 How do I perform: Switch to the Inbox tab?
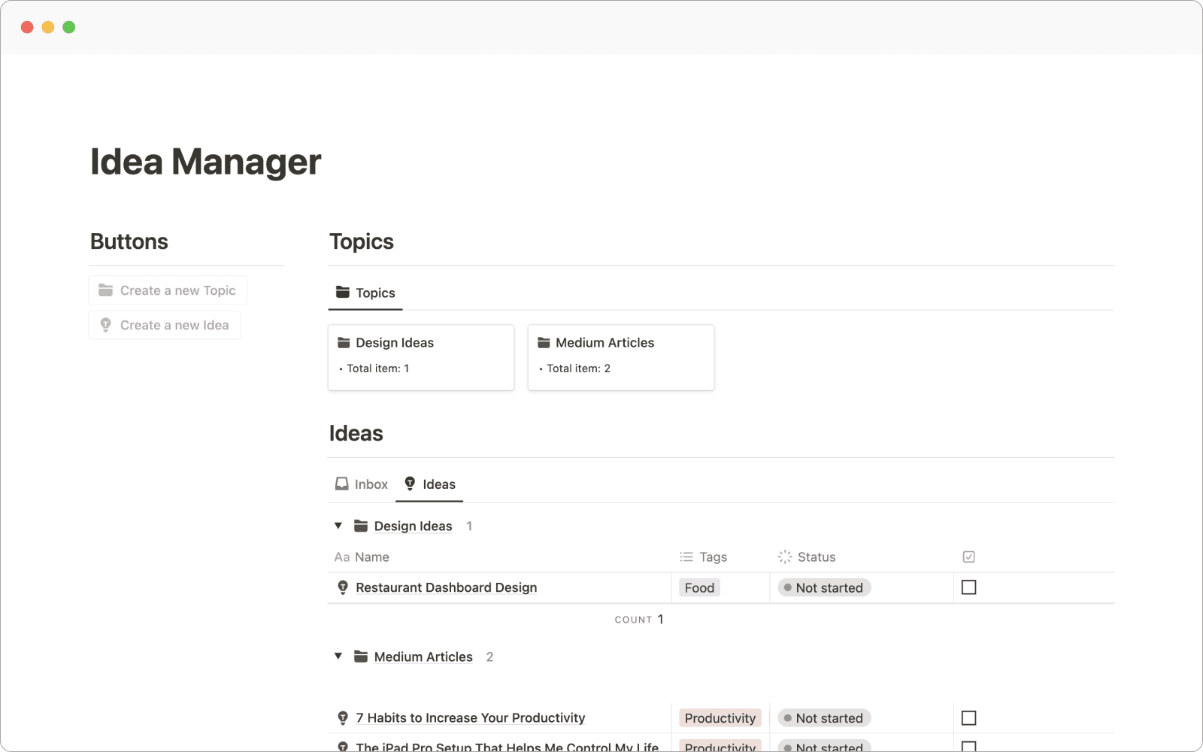point(362,484)
